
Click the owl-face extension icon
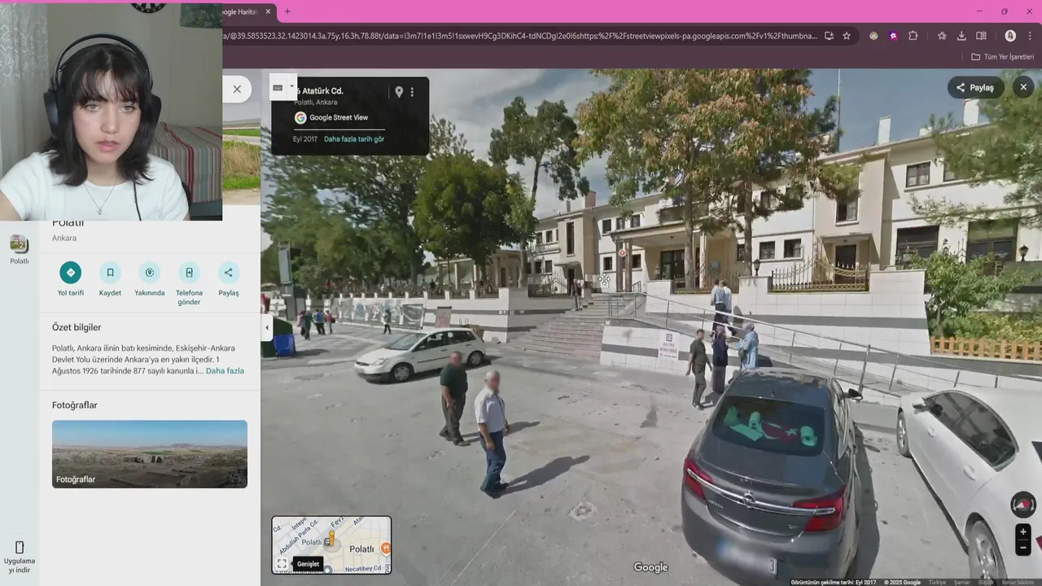click(873, 36)
